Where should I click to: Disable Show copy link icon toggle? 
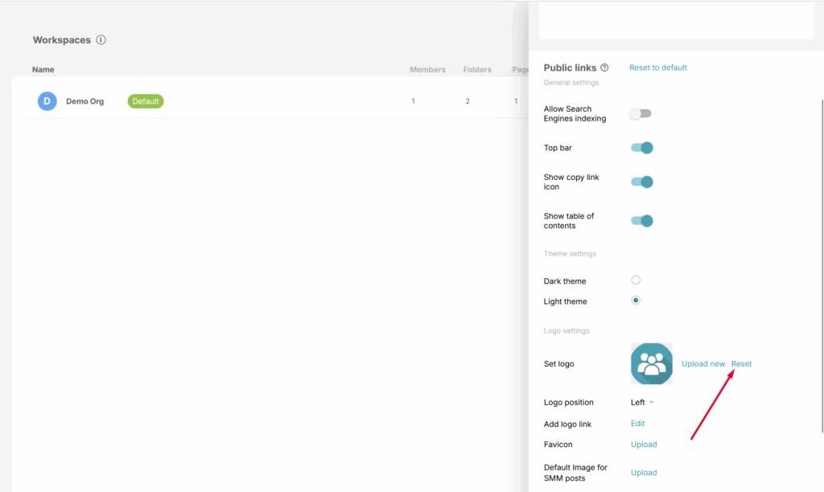click(x=641, y=182)
